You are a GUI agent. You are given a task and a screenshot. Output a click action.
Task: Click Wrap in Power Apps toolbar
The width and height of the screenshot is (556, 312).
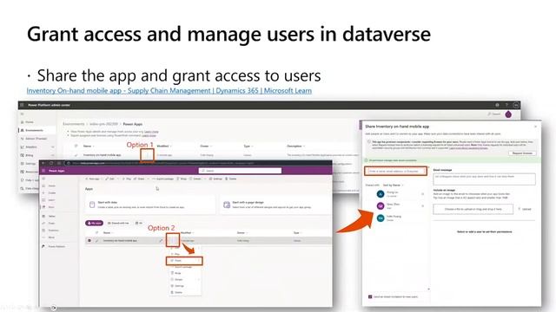point(182,179)
